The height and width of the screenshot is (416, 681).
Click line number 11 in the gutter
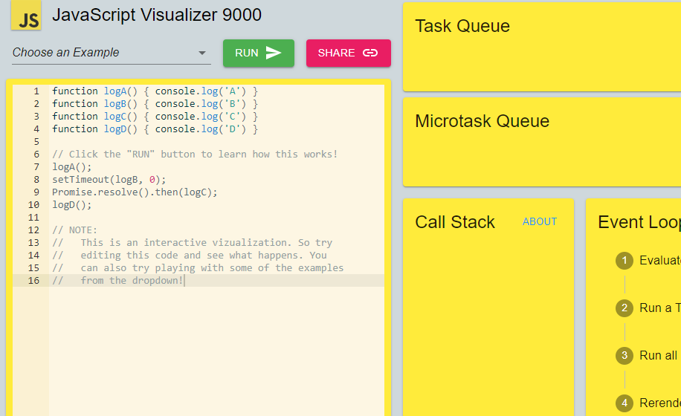click(x=33, y=218)
